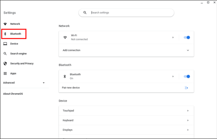Click the Apps grid icon in sidebar
Image resolution: width=217 pixels, height=139 pixels.
(x=5, y=73)
